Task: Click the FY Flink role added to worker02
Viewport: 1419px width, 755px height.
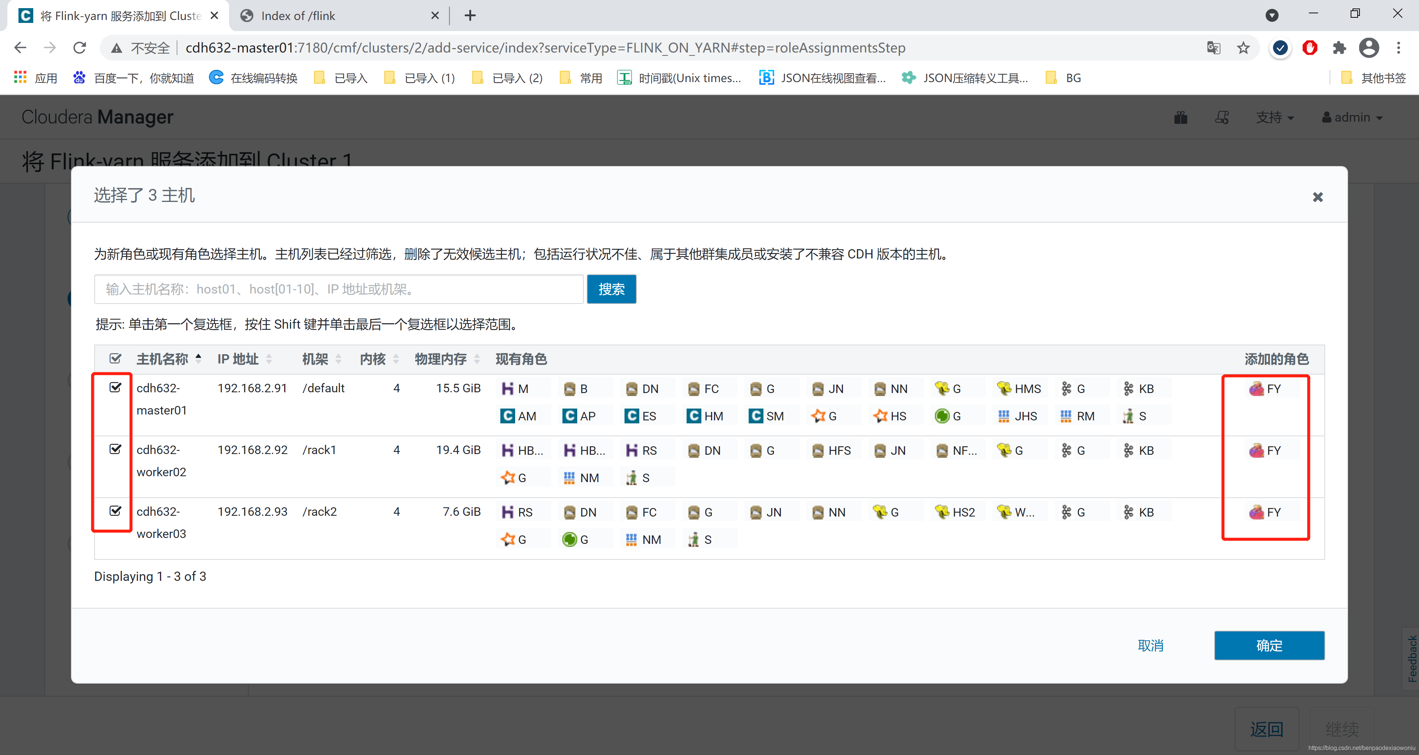Action: click(1265, 450)
